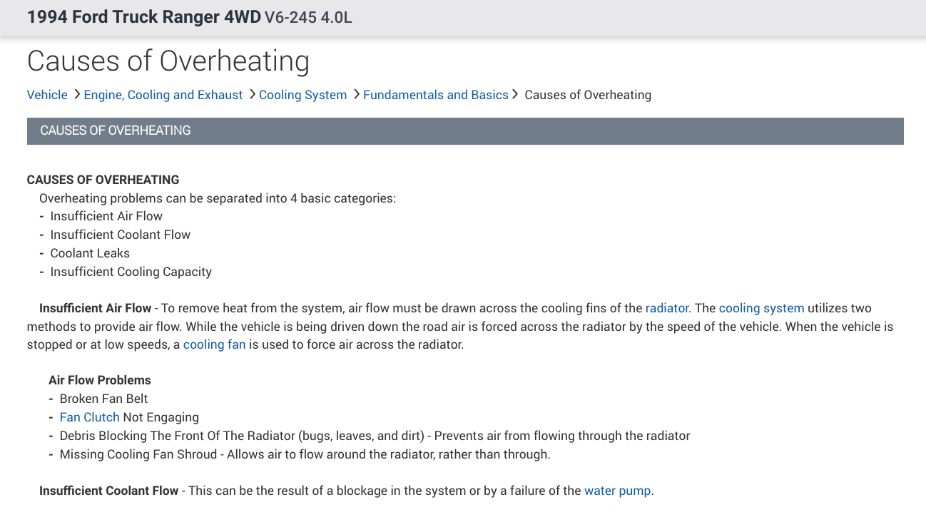The image size is (926, 532).
Task: Click the bold Insufficient Coolant Flow text
Action: click(109, 491)
